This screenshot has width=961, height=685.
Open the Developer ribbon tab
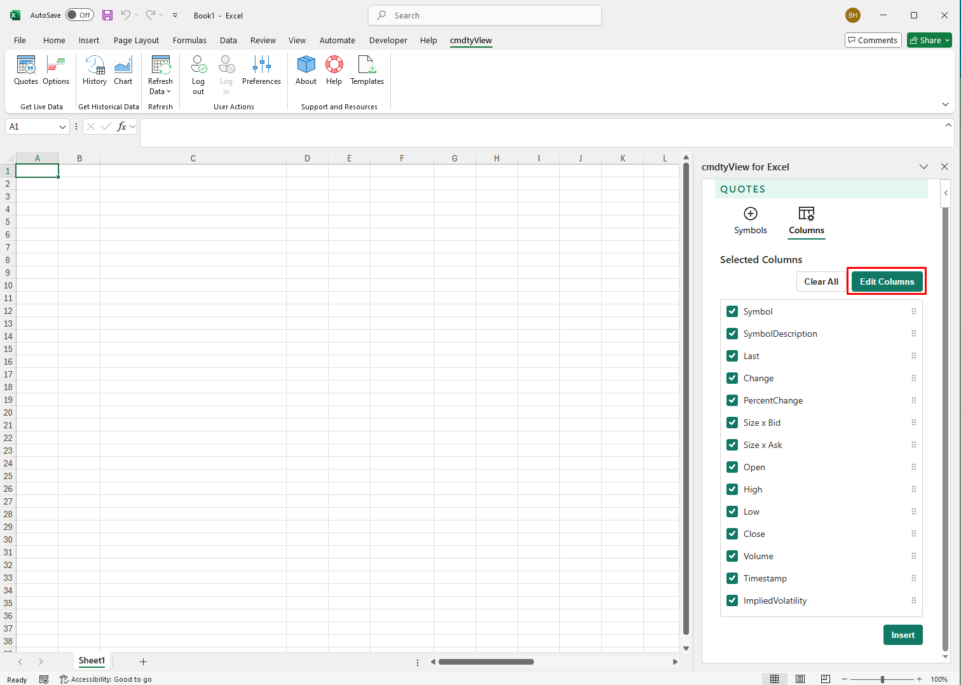click(388, 40)
